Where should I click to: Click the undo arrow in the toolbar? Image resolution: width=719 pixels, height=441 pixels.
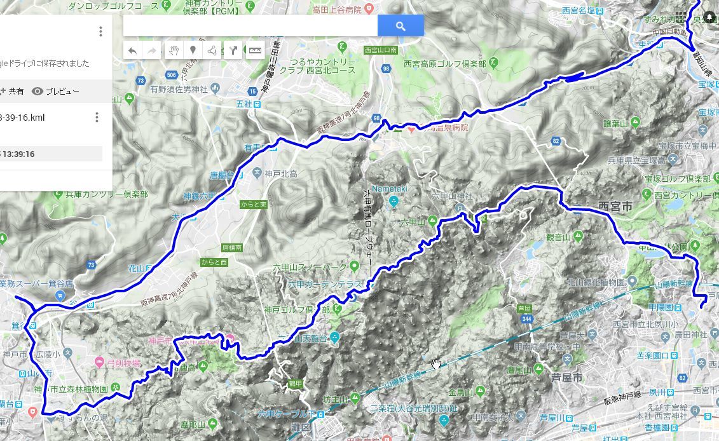(132, 50)
